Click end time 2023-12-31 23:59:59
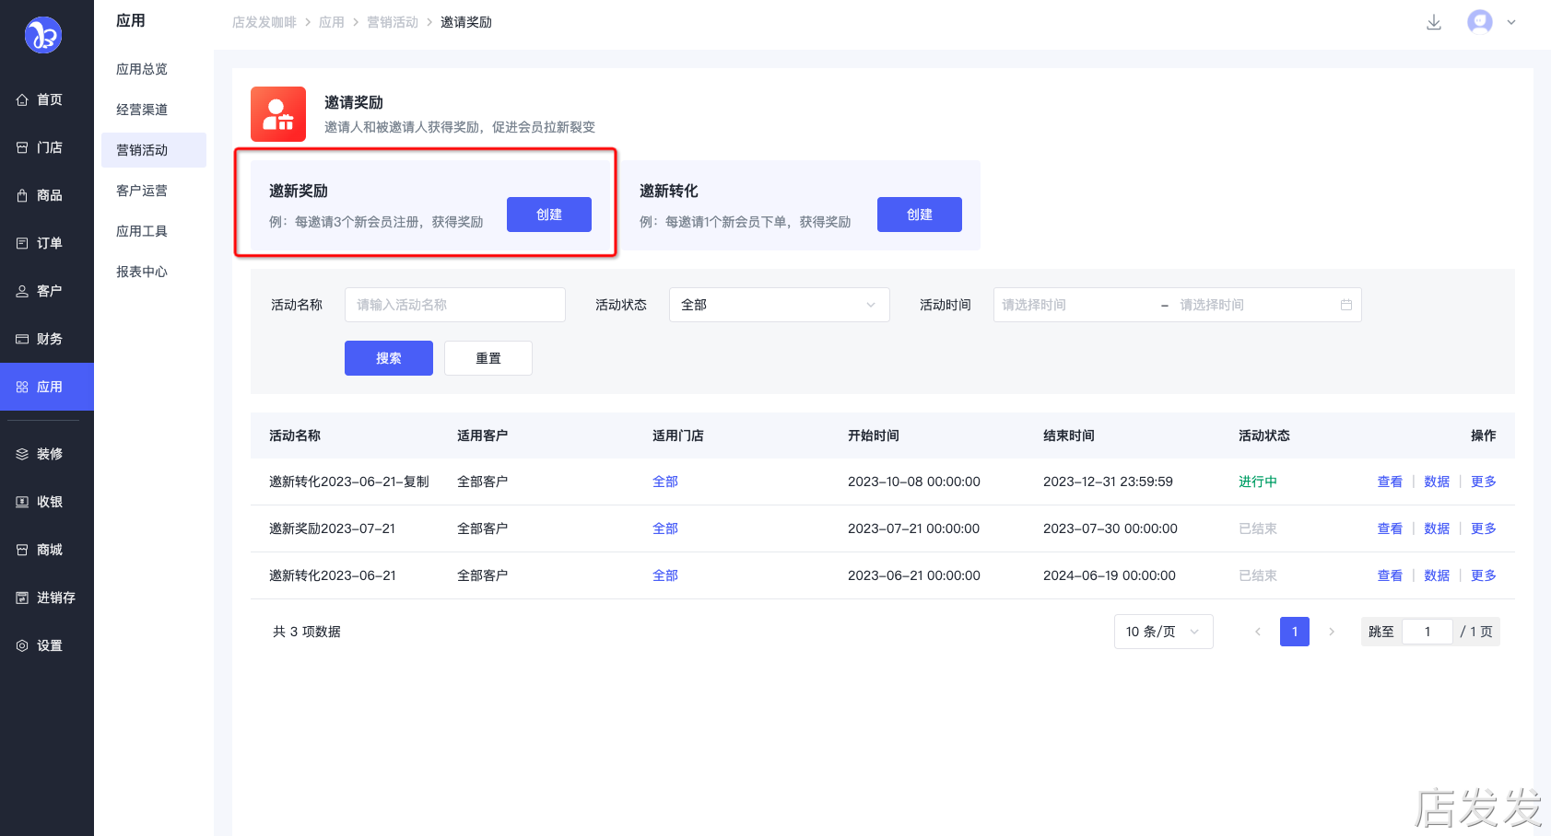This screenshot has width=1551, height=836. [x=1108, y=482]
